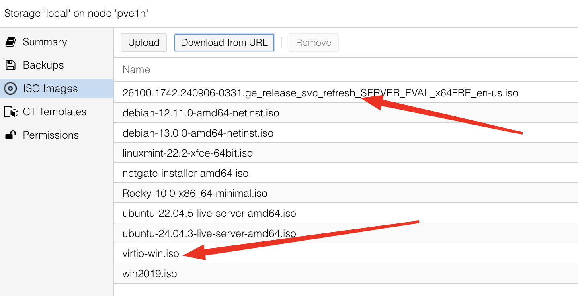
Task: Sort list by Name column header
Action: click(136, 69)
